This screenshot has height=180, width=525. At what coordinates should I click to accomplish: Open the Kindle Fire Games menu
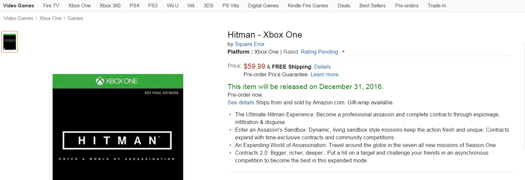(308, 6)
